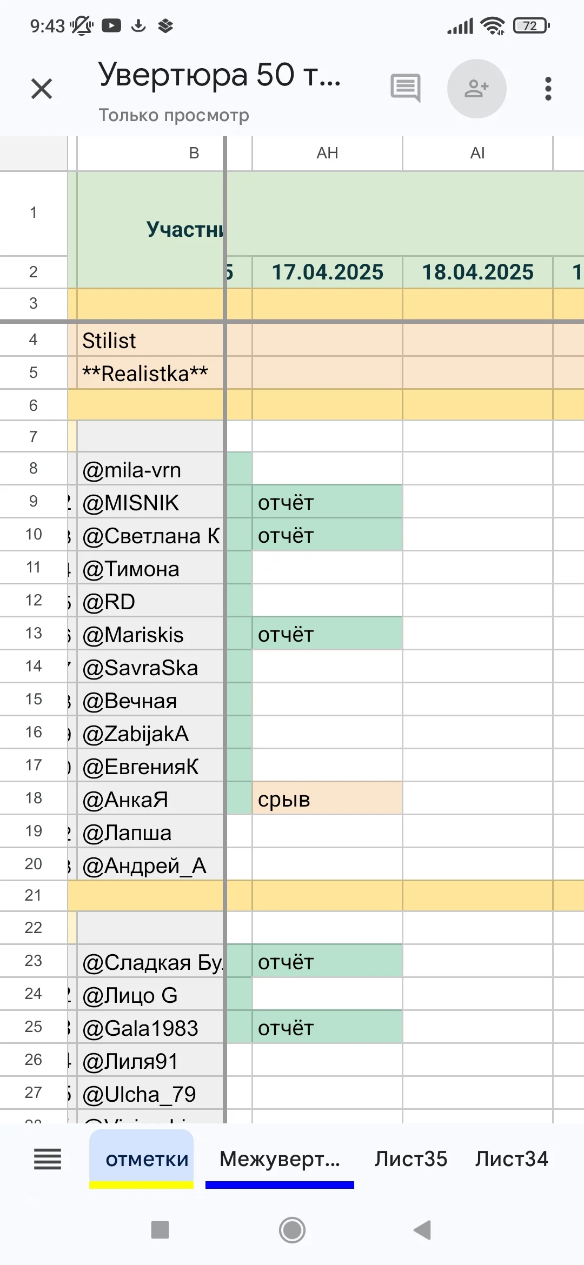The image size is (584, 1265).
Task: Tap the срыв cell for @АнкаЯ
Action: pyautogui.click(x=327, y=798)
